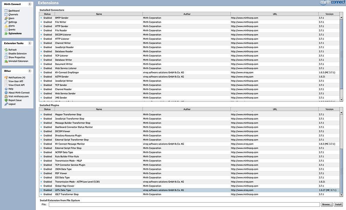Open the Alerts view
346x210 pixels.
(x=11, y=26)
